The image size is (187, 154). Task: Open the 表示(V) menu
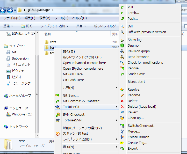(45, 18)
